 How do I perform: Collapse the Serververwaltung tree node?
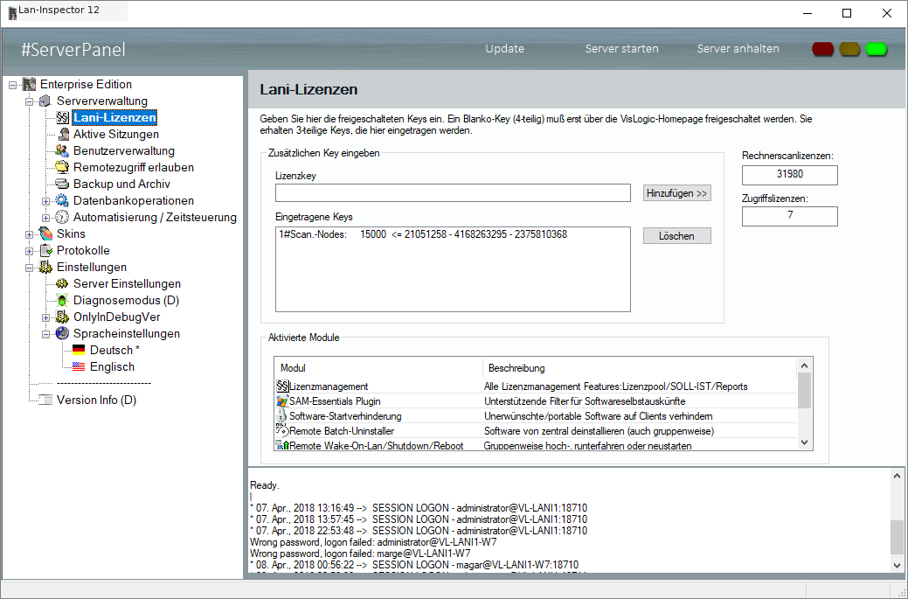tap(29, 102)
